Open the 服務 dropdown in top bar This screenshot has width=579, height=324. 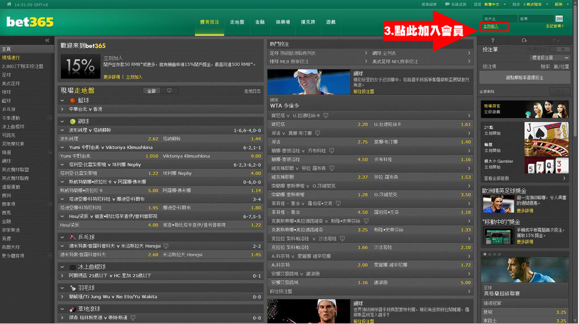pos(562,5)
